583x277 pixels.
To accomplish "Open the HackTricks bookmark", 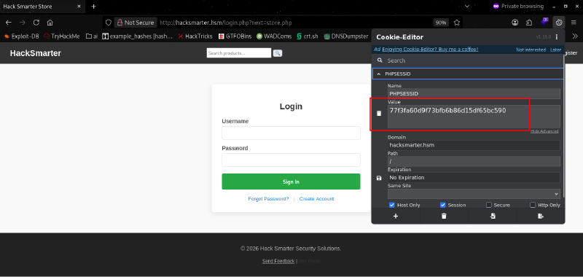I will pyautogui.click(x=195, y=36).
